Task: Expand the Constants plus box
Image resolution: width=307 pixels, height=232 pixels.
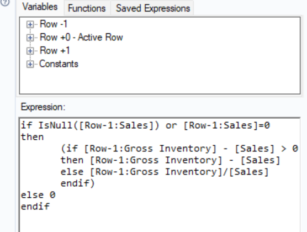Action: coord(30,64)
